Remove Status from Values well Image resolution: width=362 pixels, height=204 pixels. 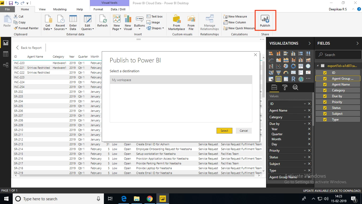pos(309,157)
